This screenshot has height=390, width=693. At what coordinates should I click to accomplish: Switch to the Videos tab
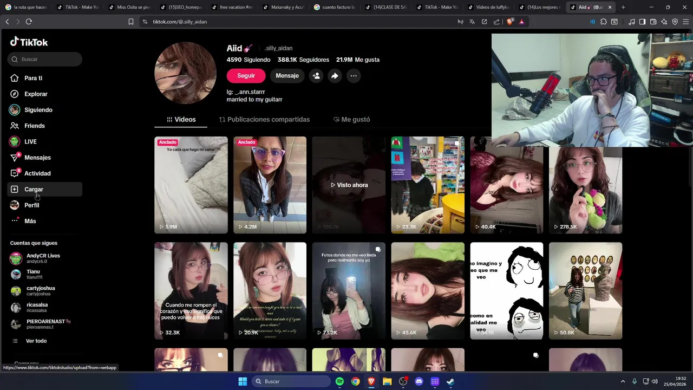(x=181, y=119)
